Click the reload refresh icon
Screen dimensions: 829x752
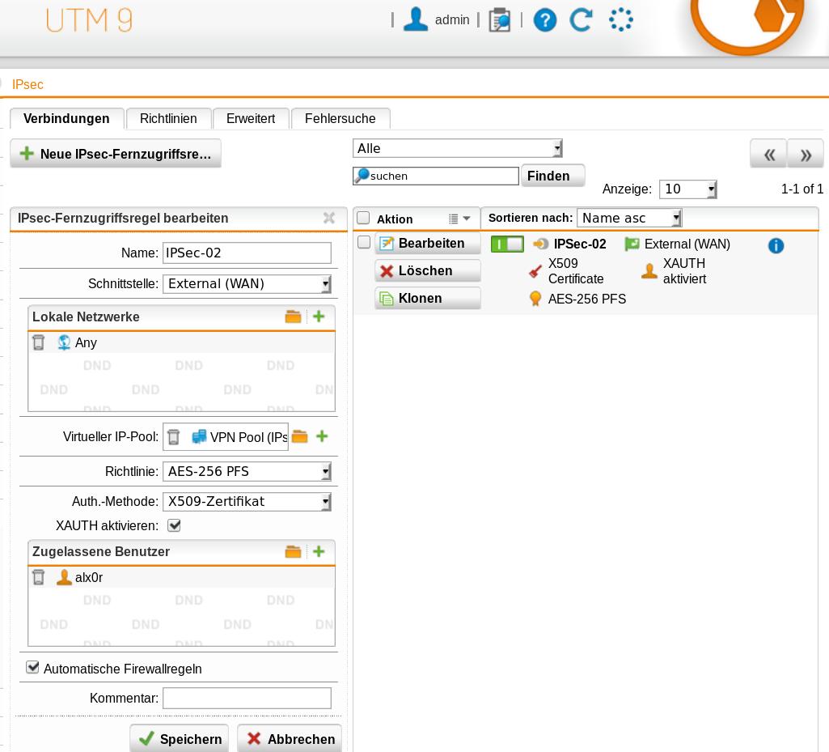[581, 20]
